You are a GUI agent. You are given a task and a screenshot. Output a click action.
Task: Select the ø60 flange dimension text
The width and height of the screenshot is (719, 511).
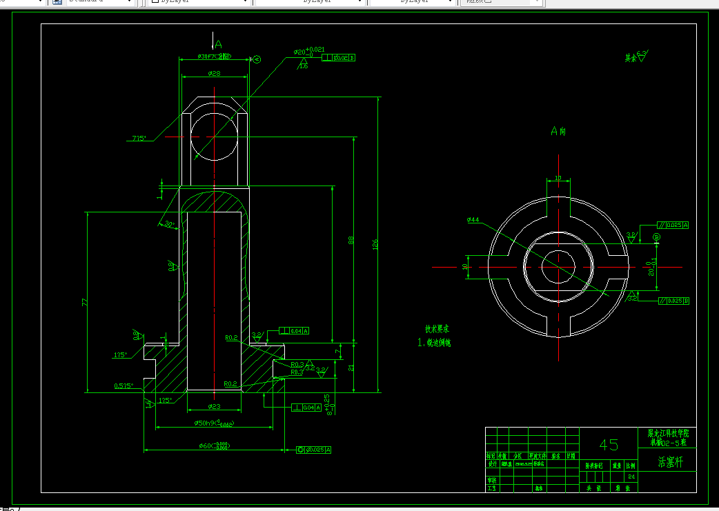(x=214, y=445)
